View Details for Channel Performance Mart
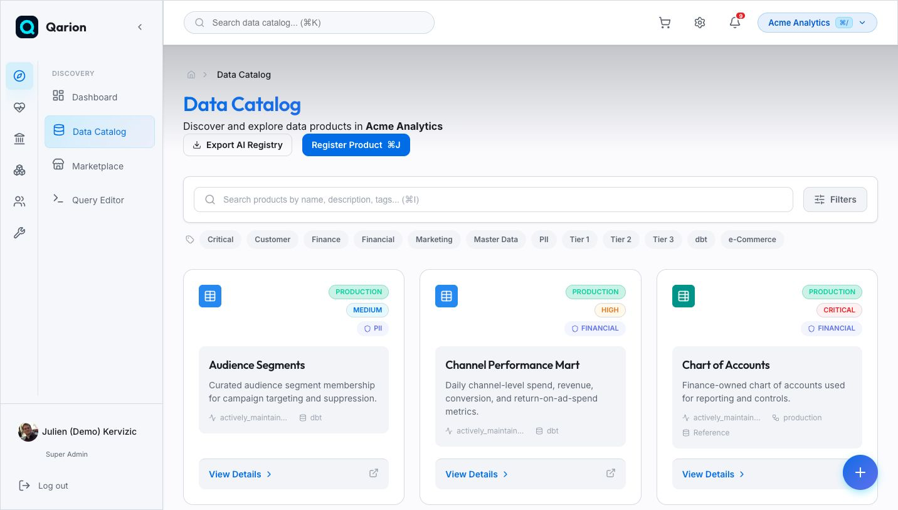The width and height of the screenshot is (898, 510). click(x=477, y=474)
